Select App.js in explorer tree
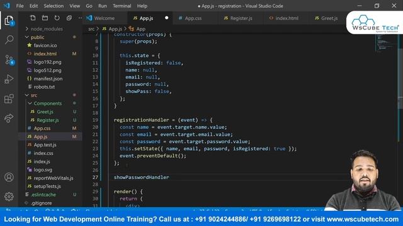Viewport: 403px width, 226px height. (x=40, y=137)
